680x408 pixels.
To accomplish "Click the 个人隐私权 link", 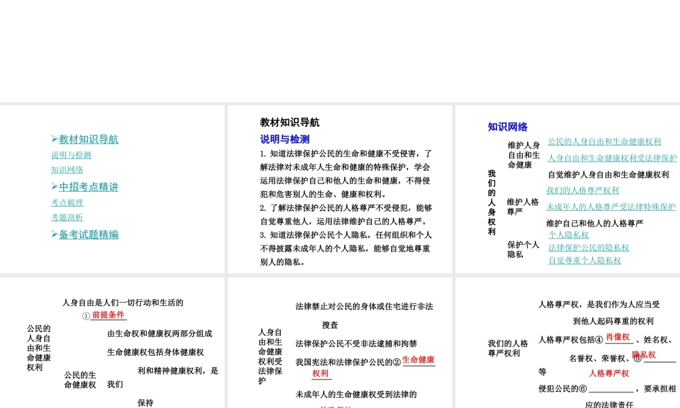I will coord(568,235).
